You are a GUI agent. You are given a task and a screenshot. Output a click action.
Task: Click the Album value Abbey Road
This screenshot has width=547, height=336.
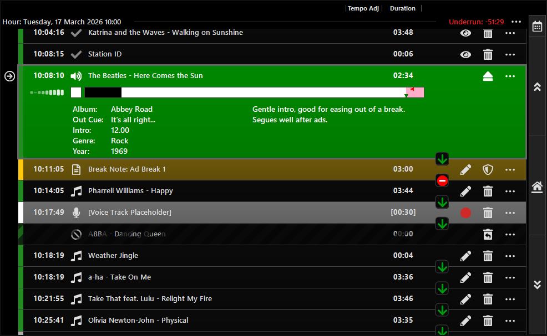pyautogui.click(x=131, y=109)
